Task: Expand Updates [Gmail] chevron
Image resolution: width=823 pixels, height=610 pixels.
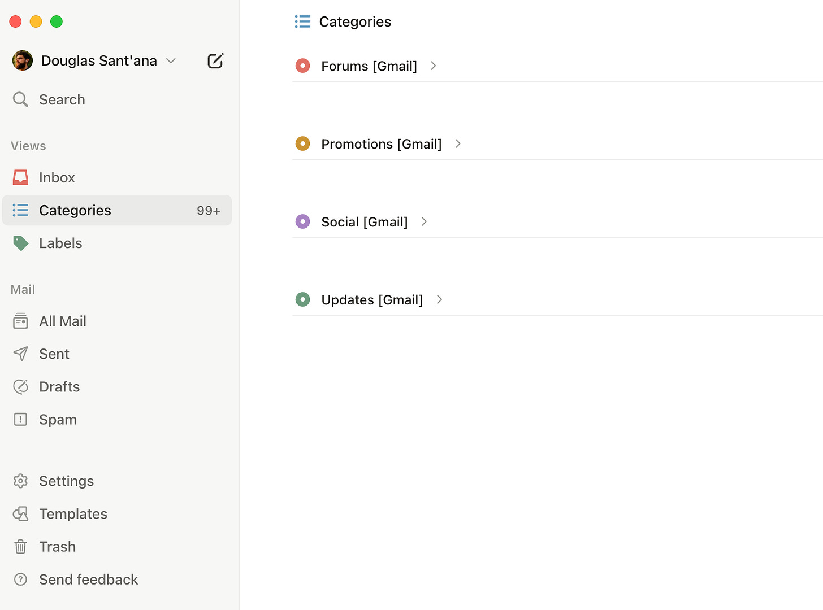Action: pyautogui.click(x=439, y=299)
